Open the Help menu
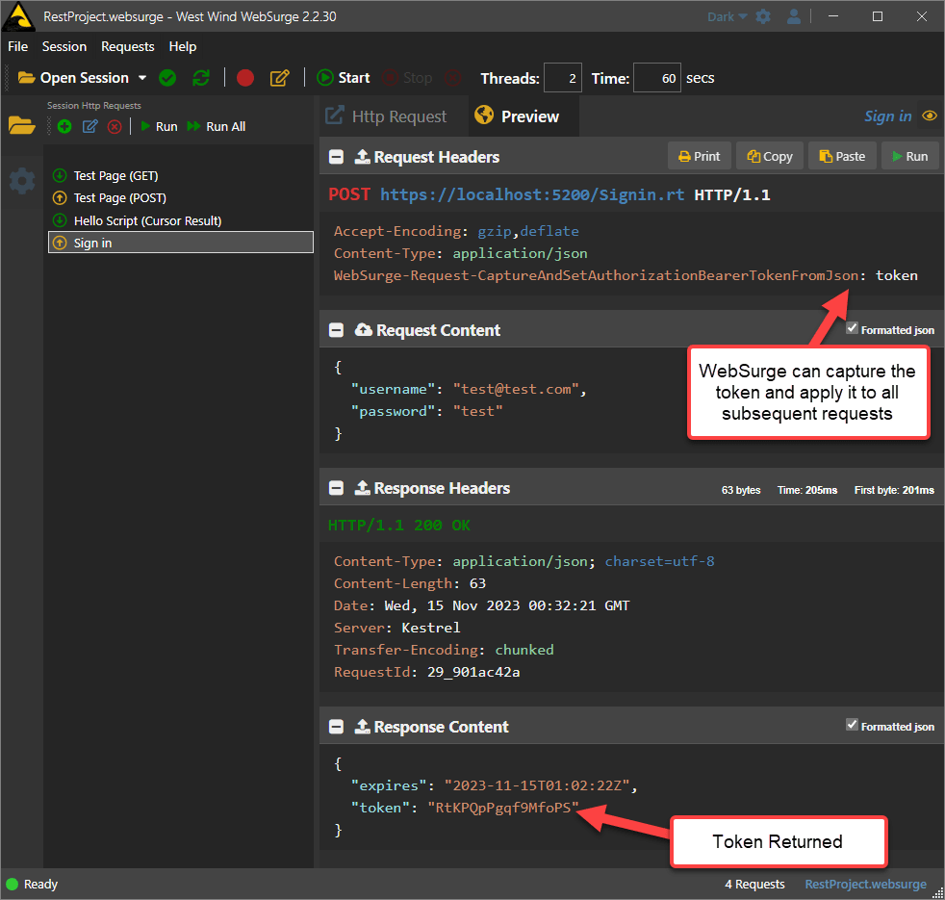Viewport: 945px width, 900px height. pyautogui.click(x=183, y=46)
